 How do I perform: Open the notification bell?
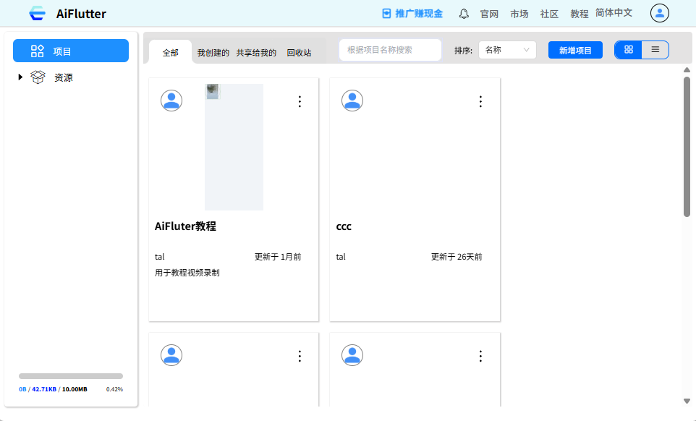pos(464,14)
